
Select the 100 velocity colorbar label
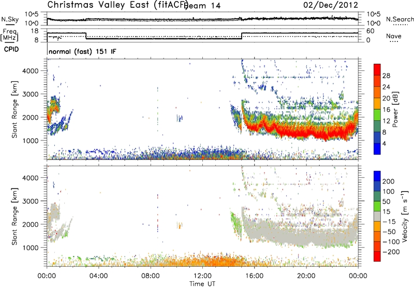pyautogui.click(x=389, y=192)
